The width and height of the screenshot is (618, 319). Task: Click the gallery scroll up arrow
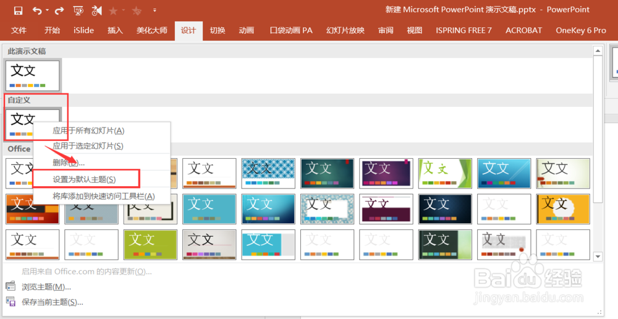(x=598, y=51)
